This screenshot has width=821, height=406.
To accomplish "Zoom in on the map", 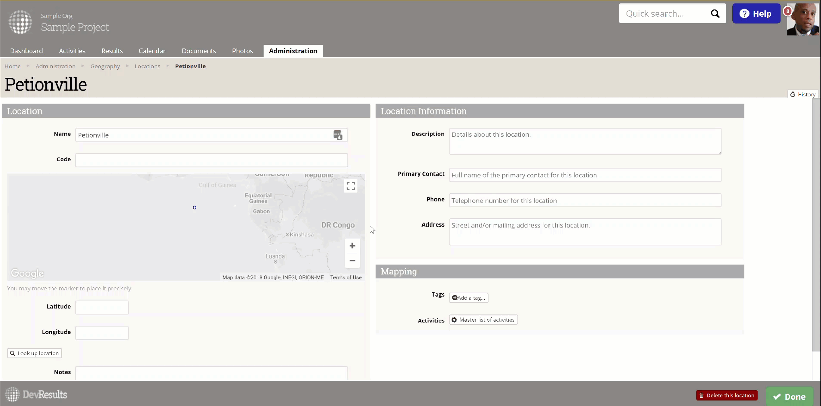I will tap(352, 246).
